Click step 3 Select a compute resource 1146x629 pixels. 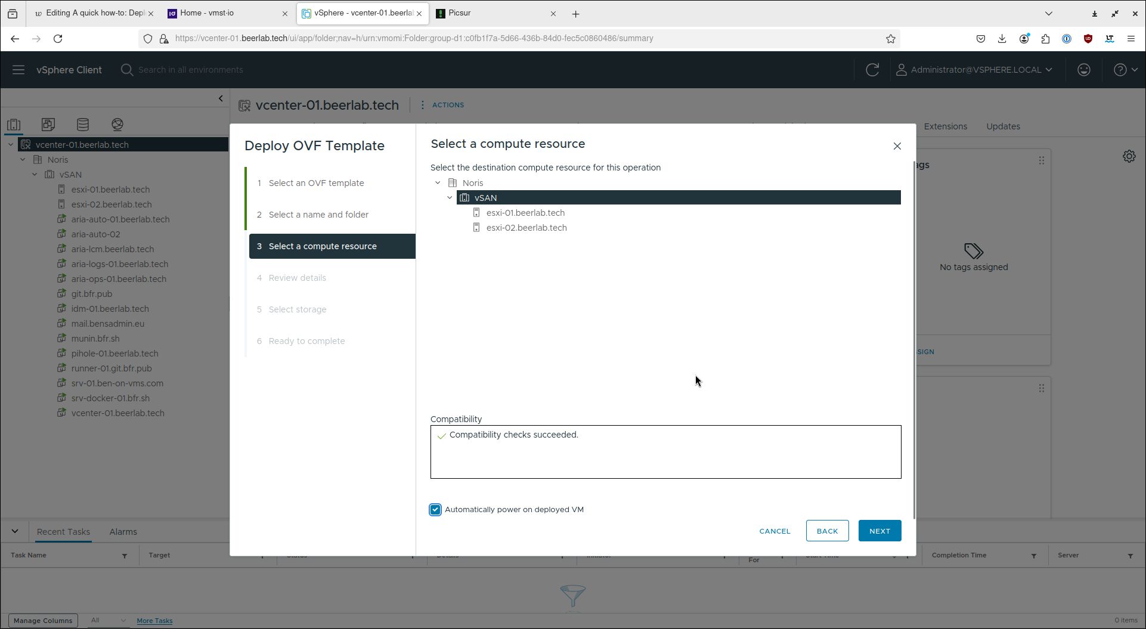[x=332, y=246]
